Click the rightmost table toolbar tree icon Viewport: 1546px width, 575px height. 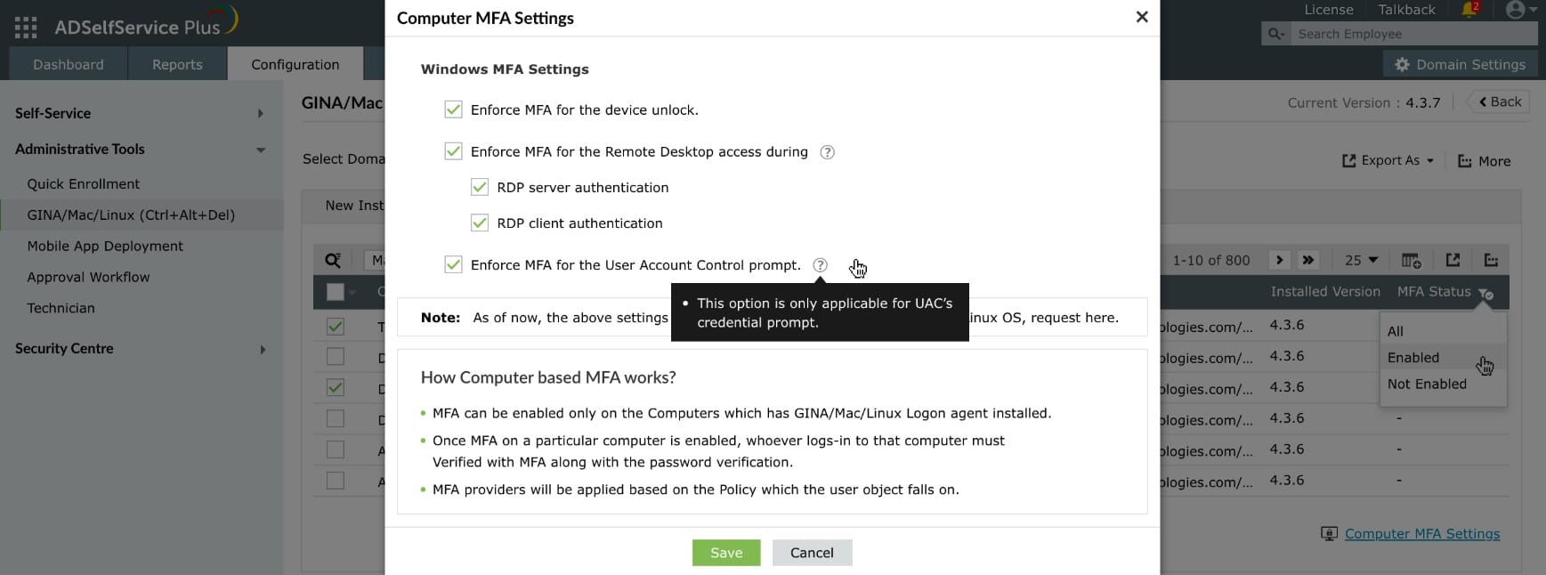(1491, 260)
